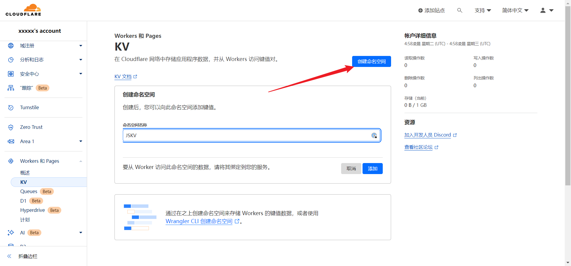Click the 帐户详细信息 heading
Screen dimensions: 571x266
(x=420, y=36)
